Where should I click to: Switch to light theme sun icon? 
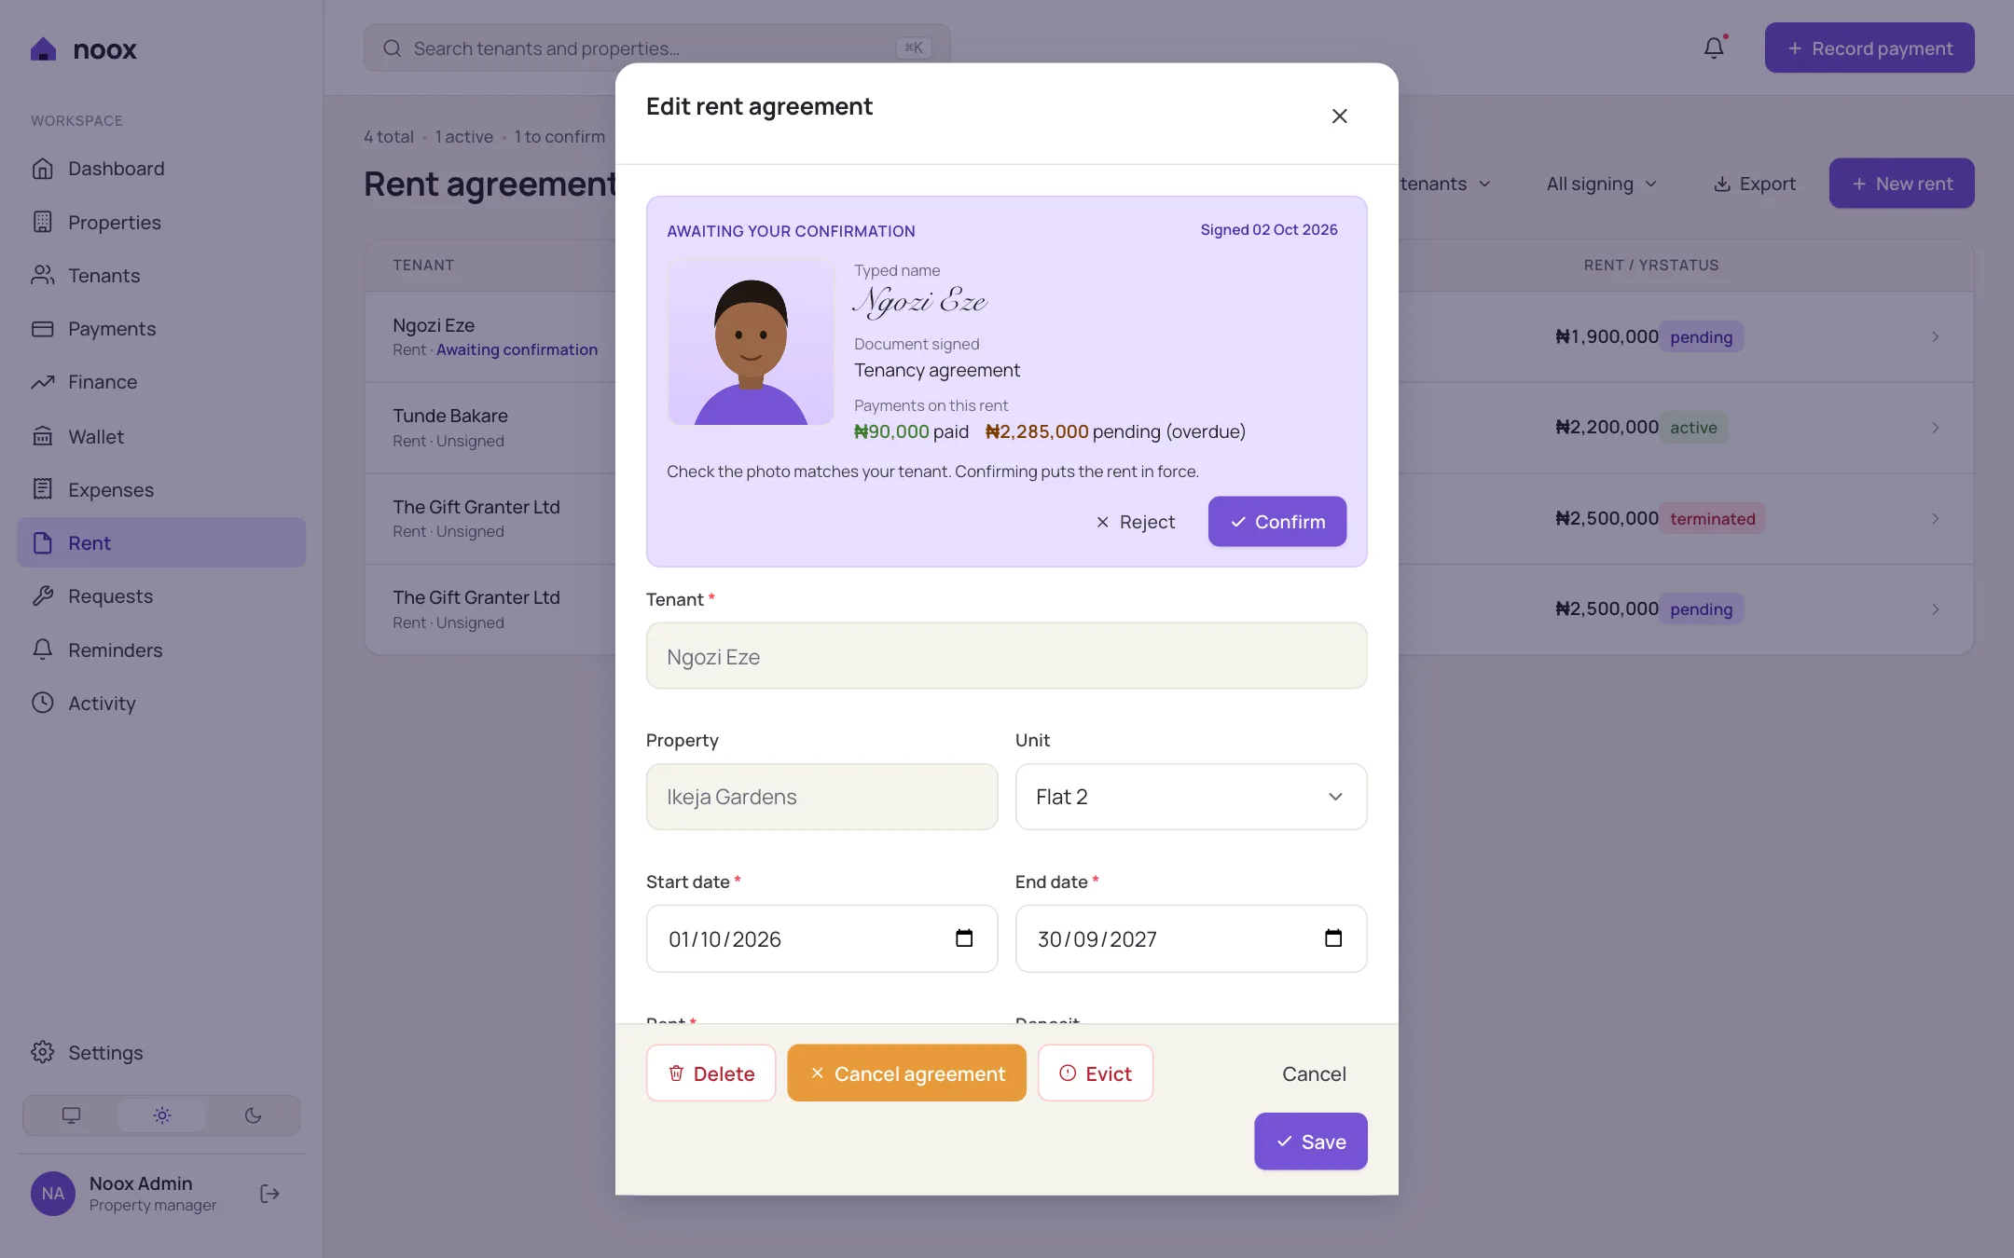(x=162, y=1115)
